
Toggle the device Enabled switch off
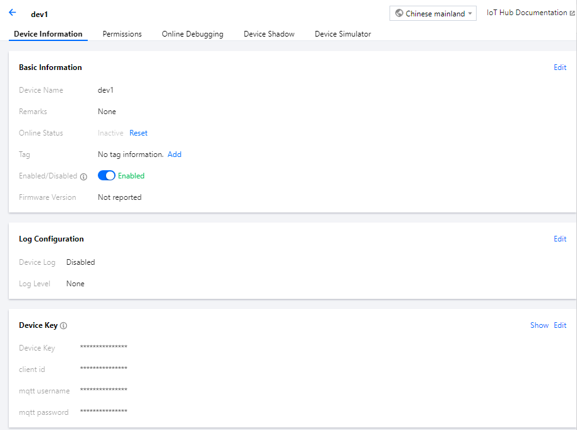point(106,176)
